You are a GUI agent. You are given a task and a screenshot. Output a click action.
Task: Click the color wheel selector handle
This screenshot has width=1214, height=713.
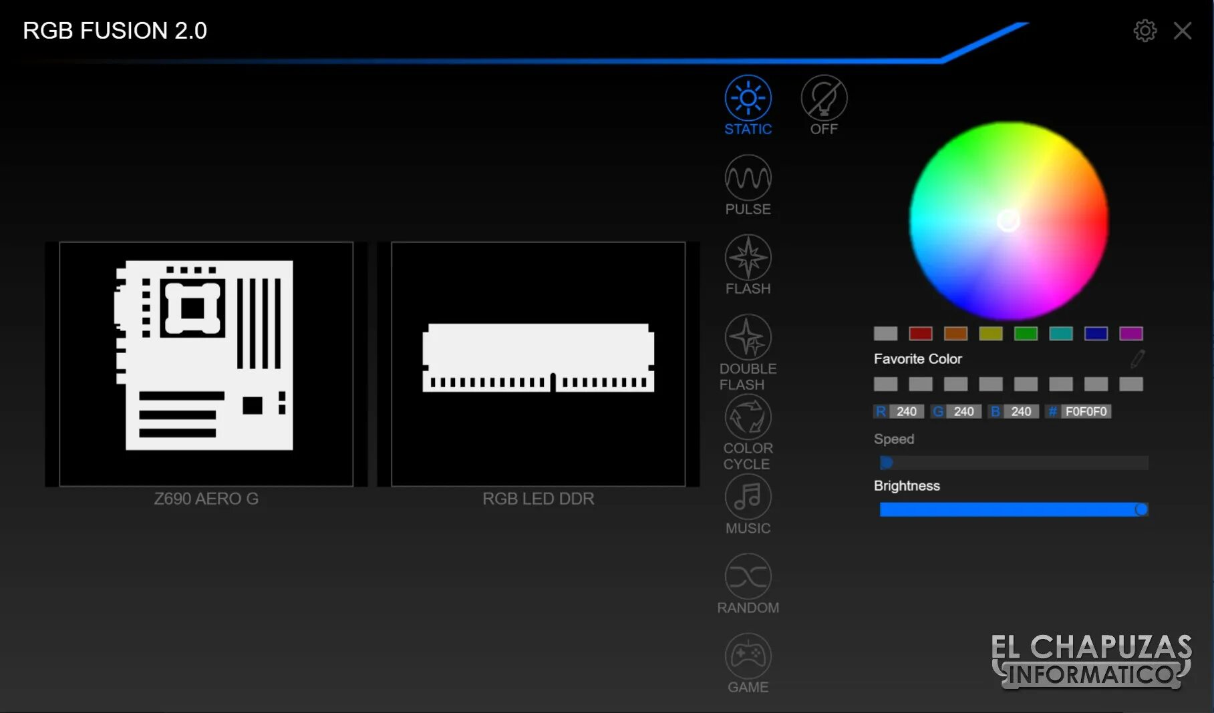click(x=1008, y=220)
